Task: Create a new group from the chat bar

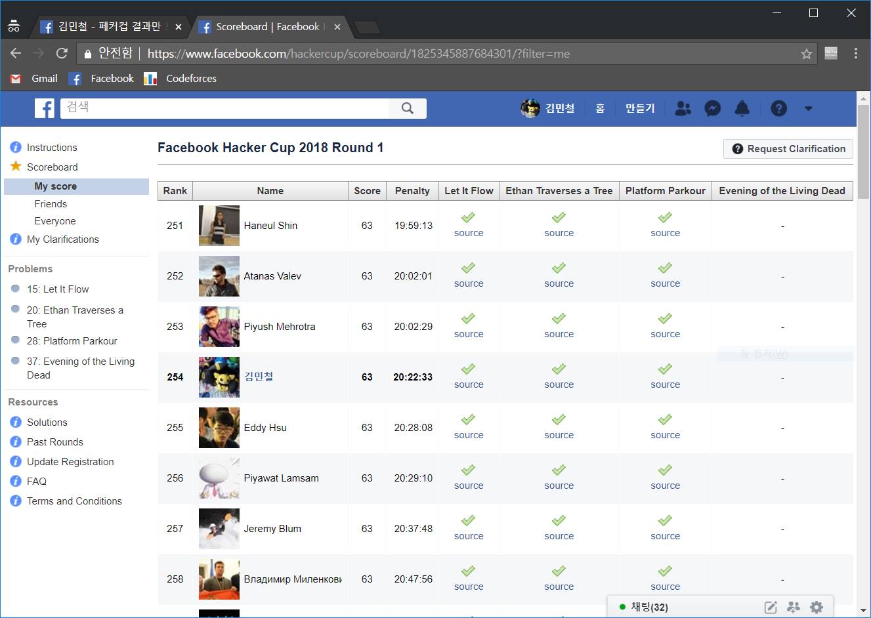Action: pos(794,608)
